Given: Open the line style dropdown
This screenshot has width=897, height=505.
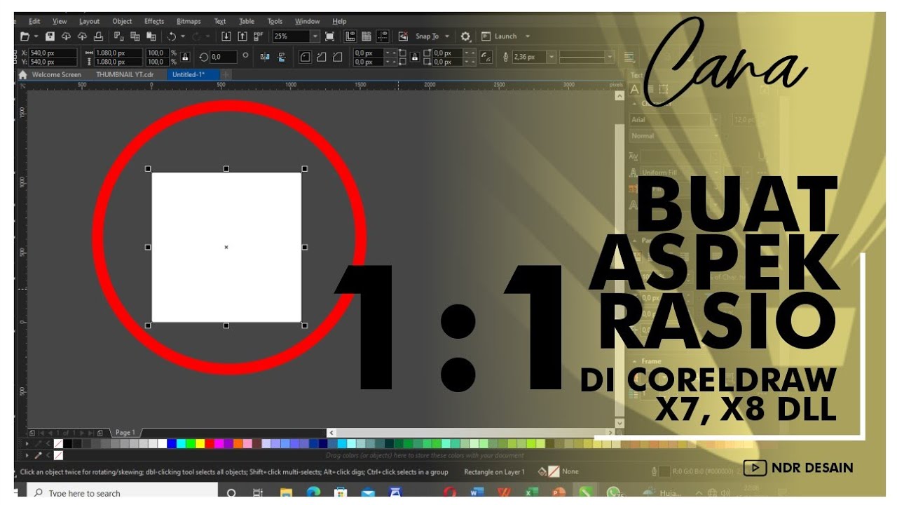Looking at the screenshot, I should [x=610, y=57].
